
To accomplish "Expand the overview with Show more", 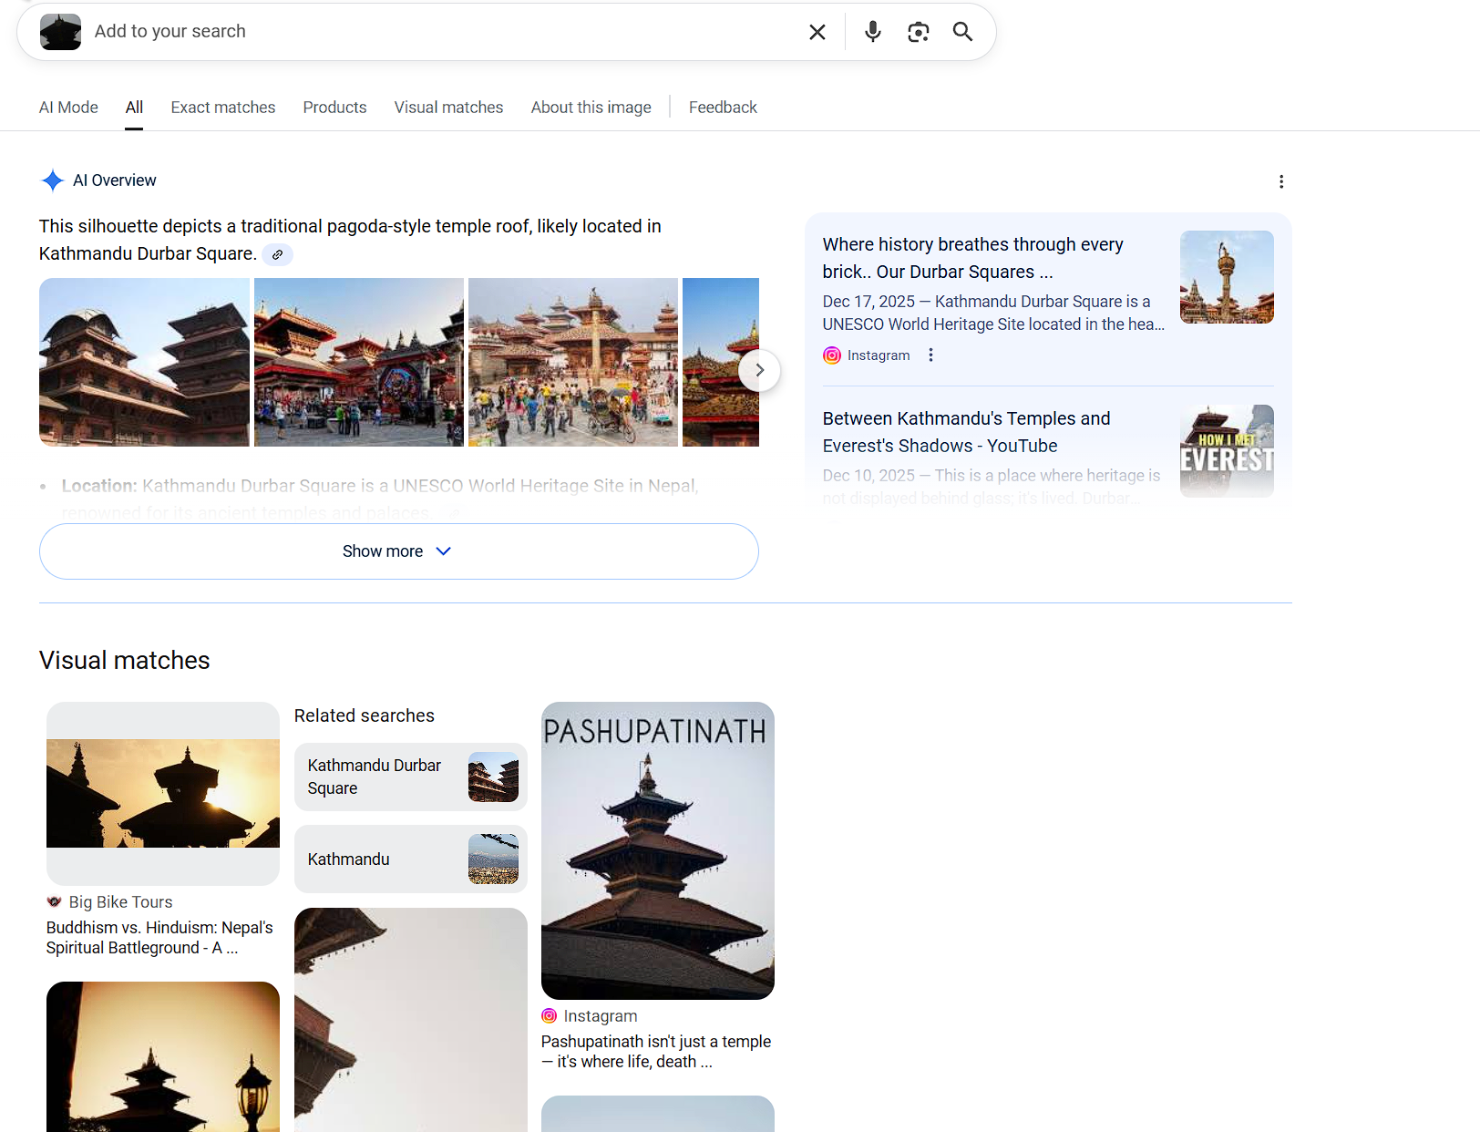I will [398, 551].
